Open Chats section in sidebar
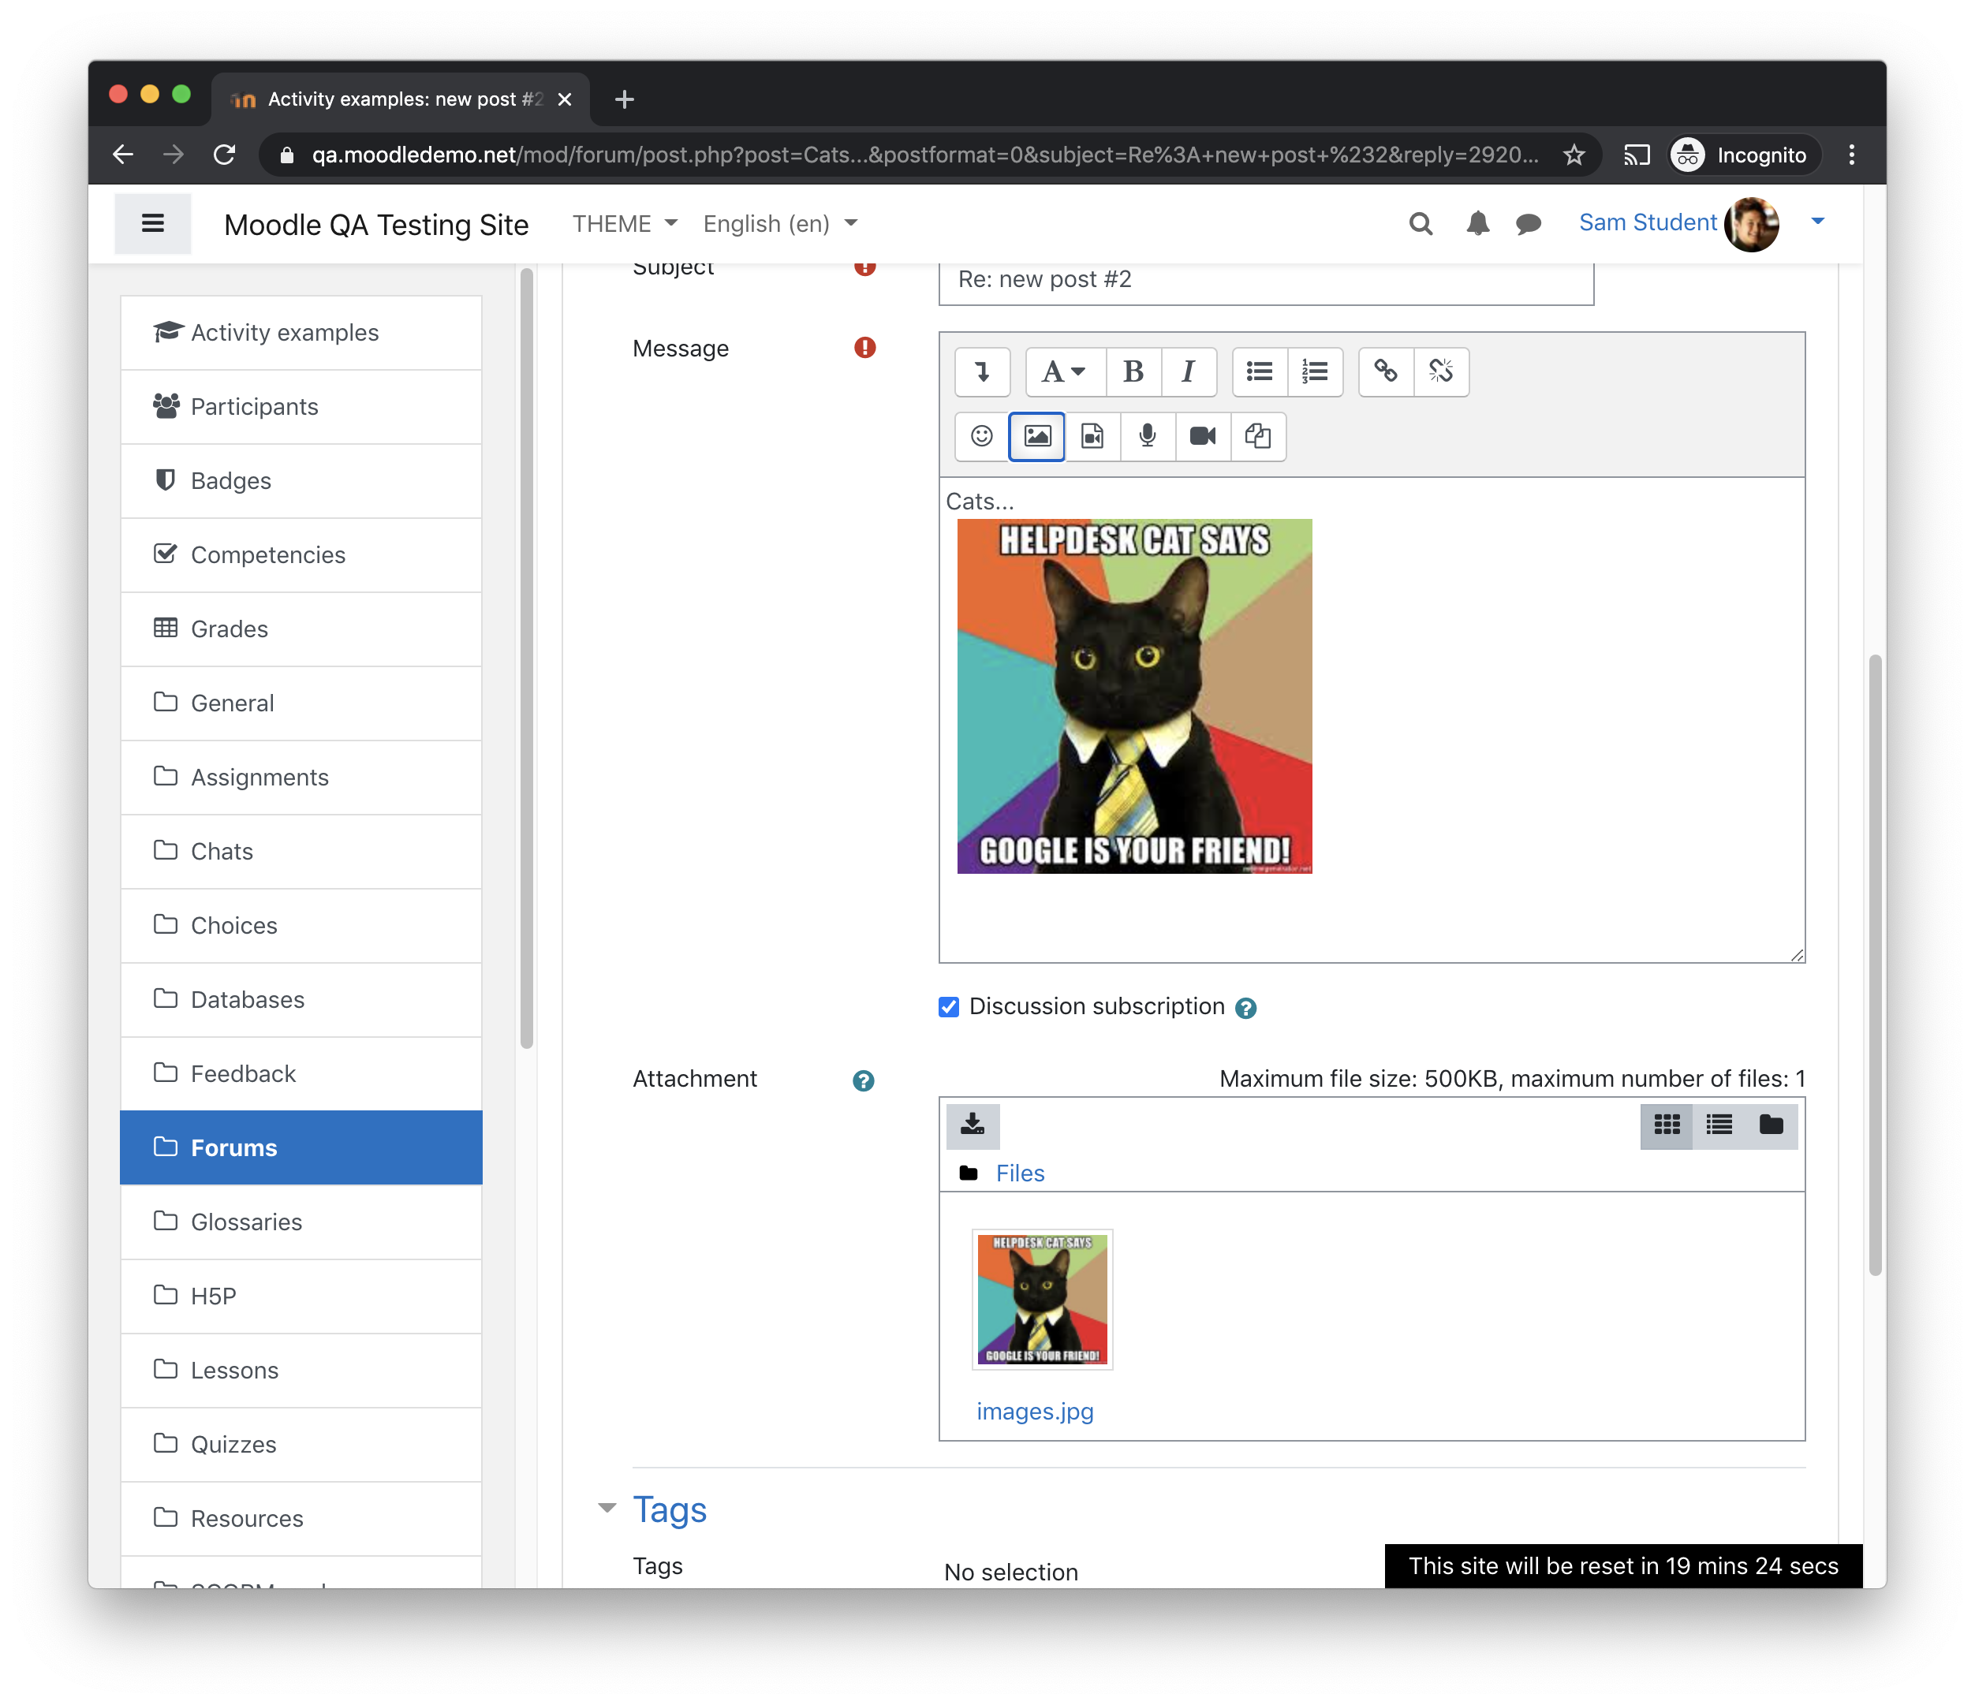This screenshot has width=1975, height=1705. [301, 852]
